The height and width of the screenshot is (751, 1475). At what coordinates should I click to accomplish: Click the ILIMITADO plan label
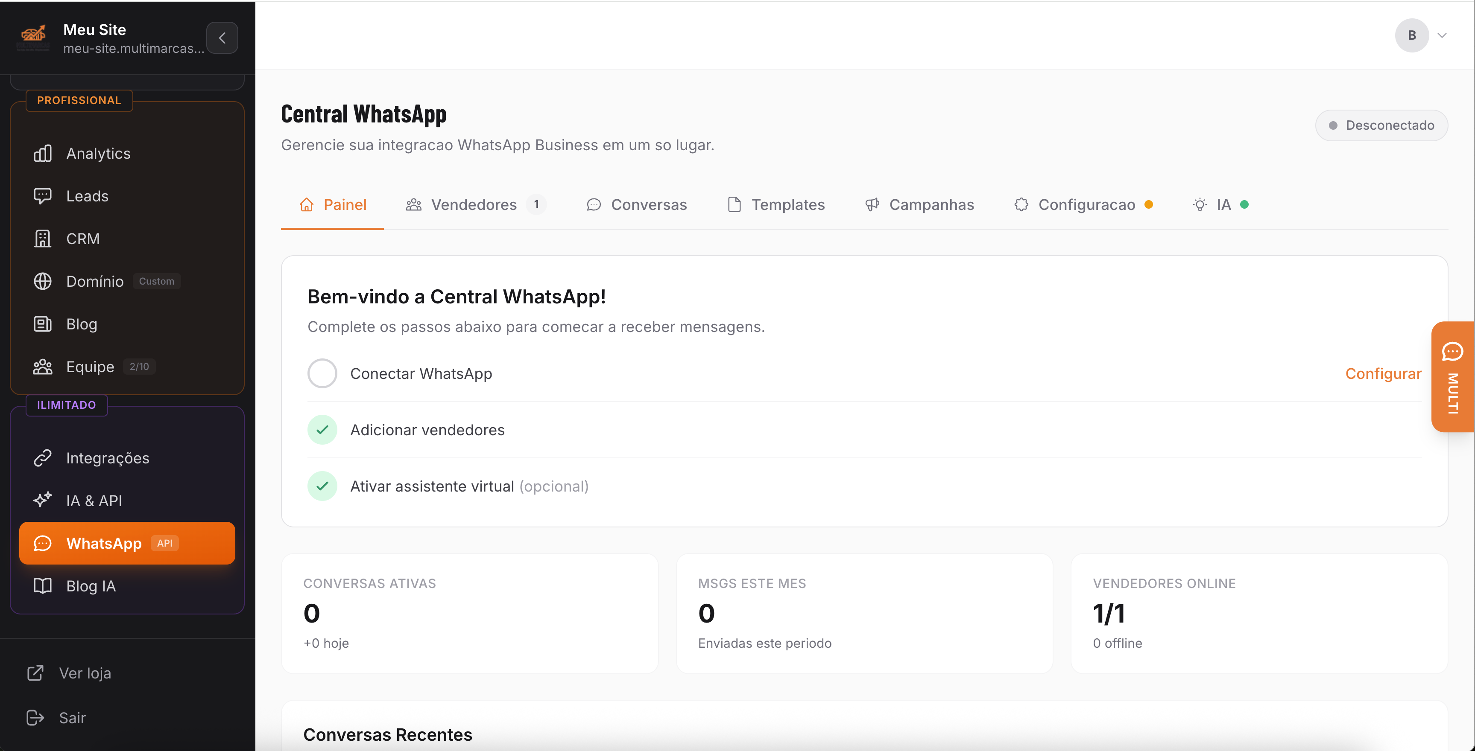click(67, 405)
